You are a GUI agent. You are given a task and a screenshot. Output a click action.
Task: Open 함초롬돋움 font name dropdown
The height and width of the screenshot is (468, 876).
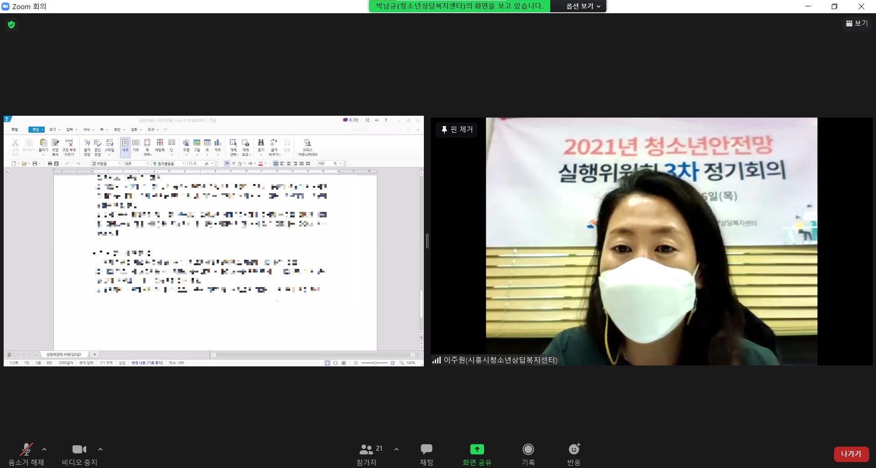click(168, 164)
